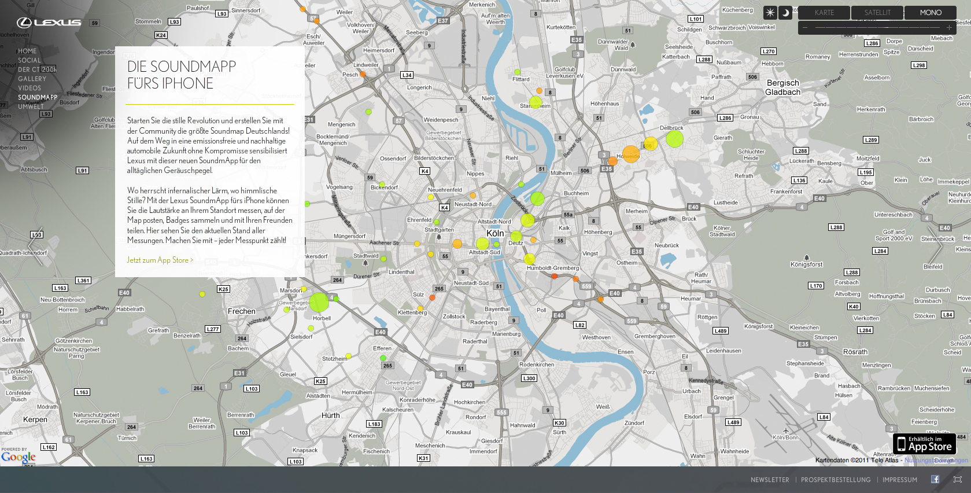971x493 pixels.
Task: Select green sound marker near Flittard
Action: tap(517, 72)
